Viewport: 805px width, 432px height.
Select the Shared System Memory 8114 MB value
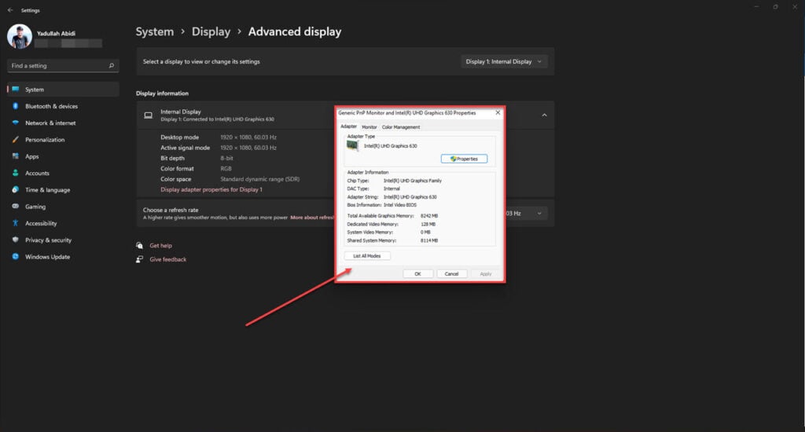429,240
